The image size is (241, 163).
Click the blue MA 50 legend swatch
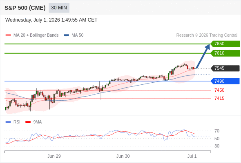click(x=66, y=35)
